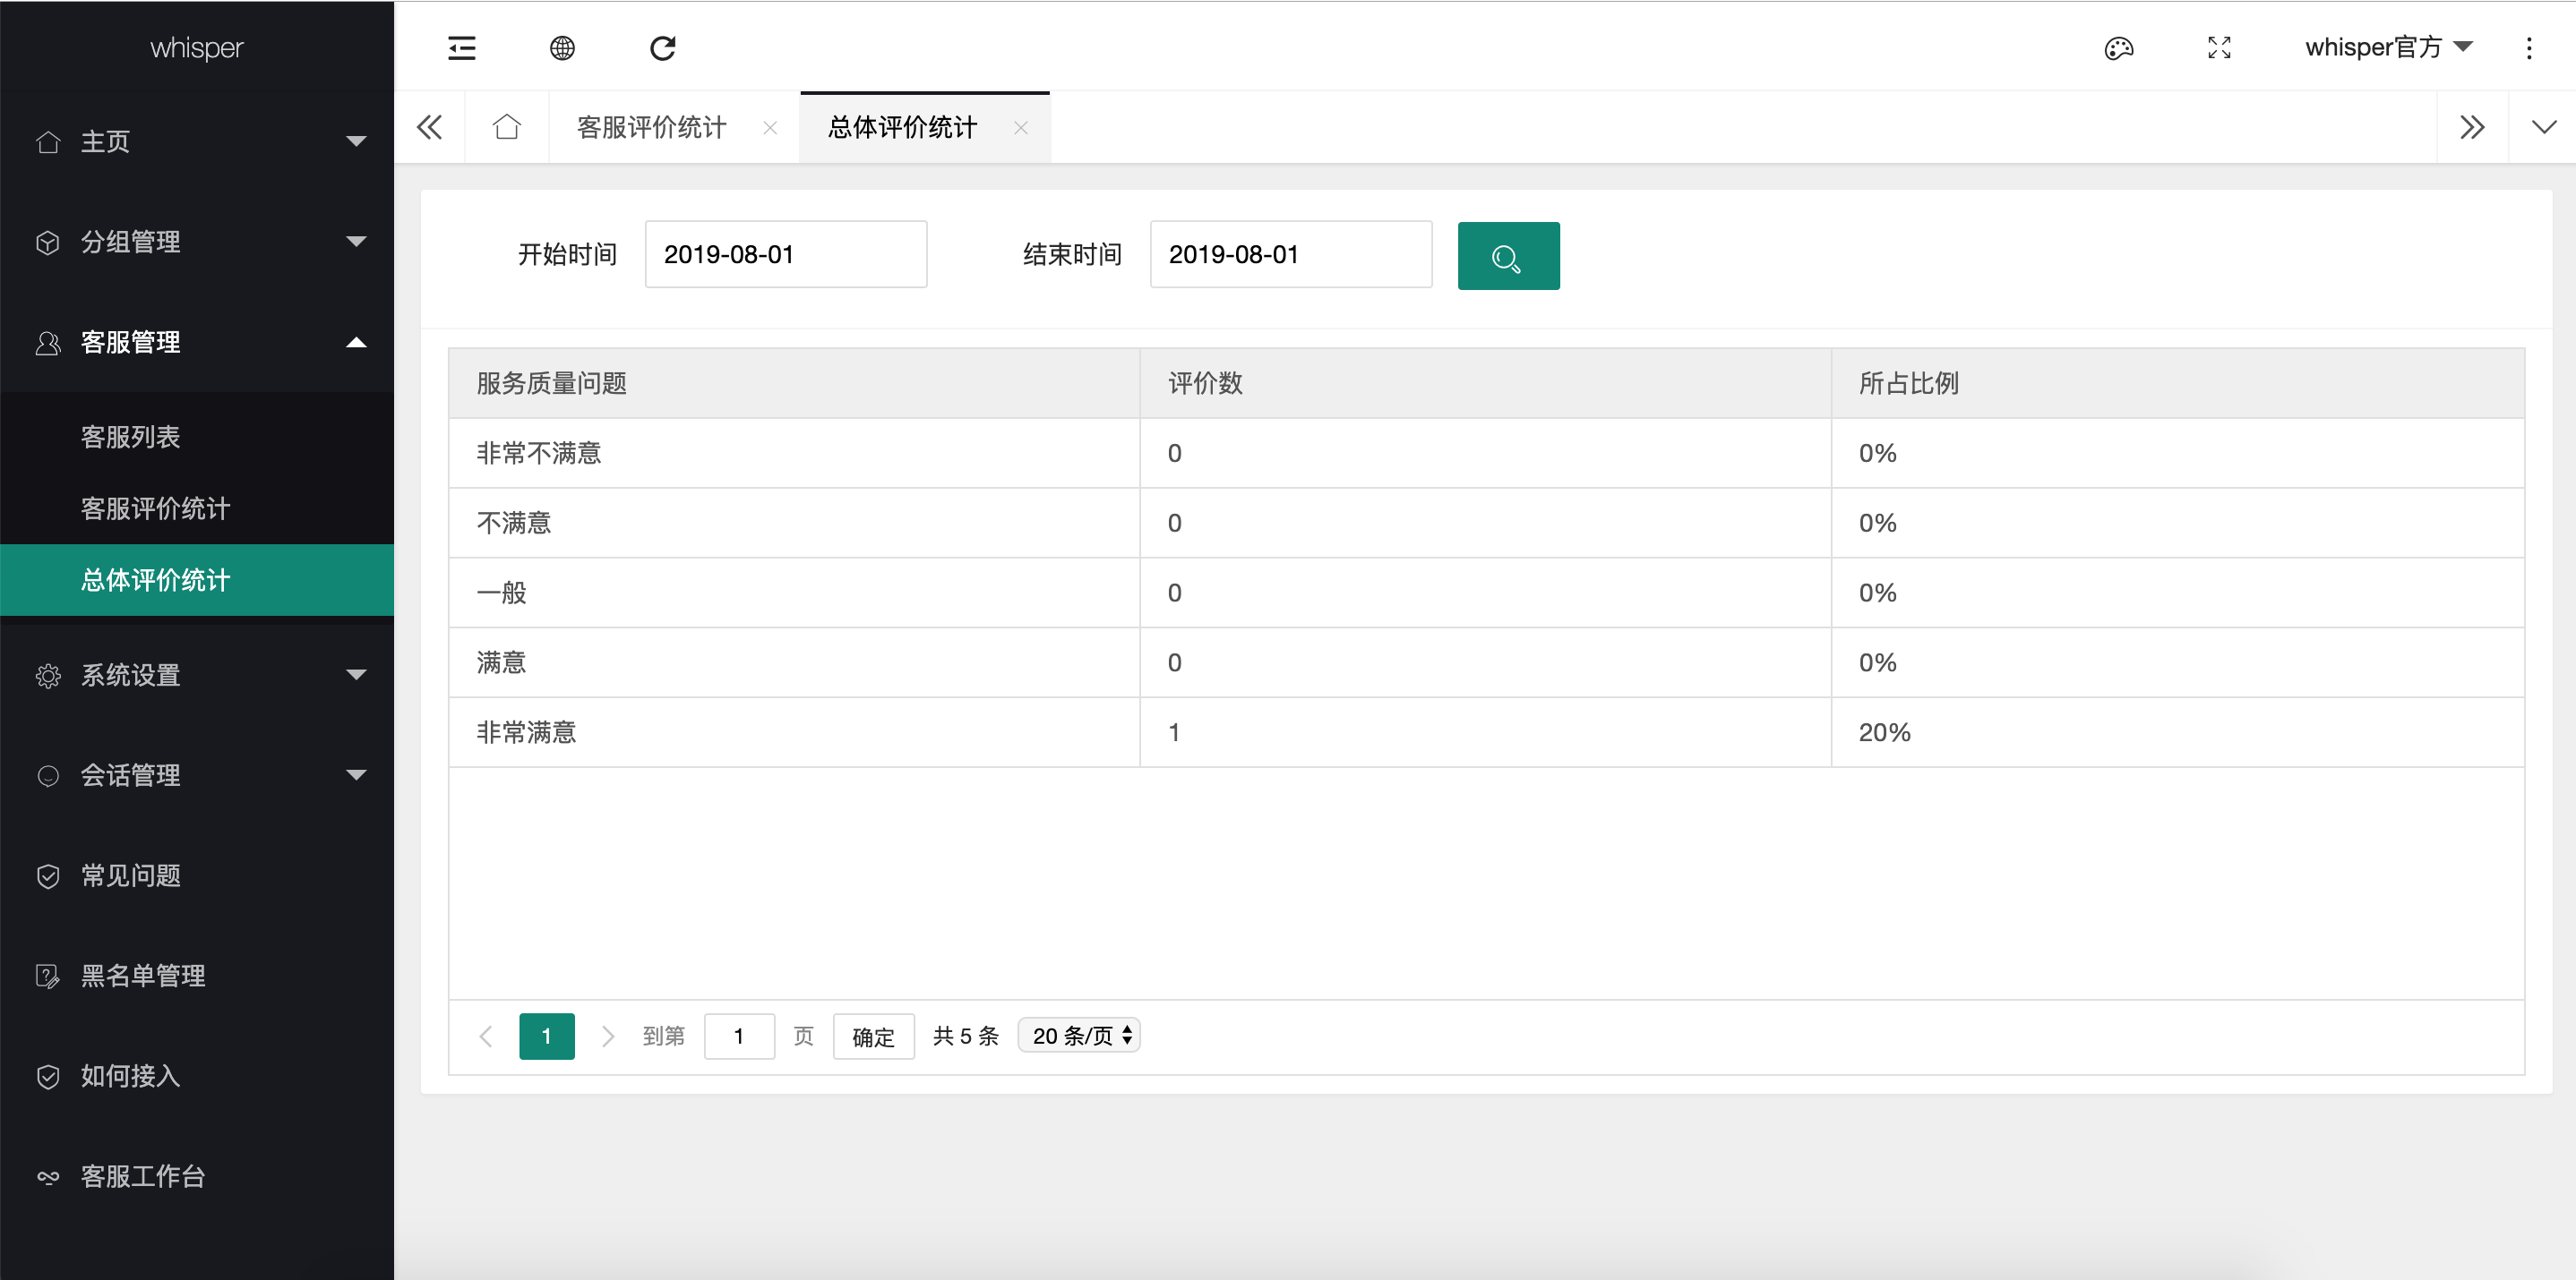Click the 服务质量问题 column header

(x=794, y=384)
